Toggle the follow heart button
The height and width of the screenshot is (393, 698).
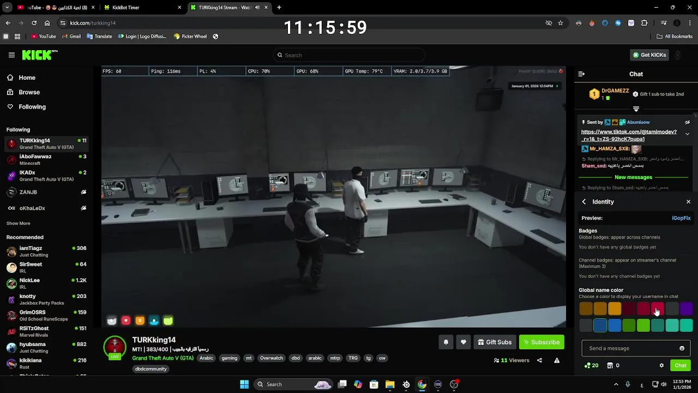coord(464,342)
